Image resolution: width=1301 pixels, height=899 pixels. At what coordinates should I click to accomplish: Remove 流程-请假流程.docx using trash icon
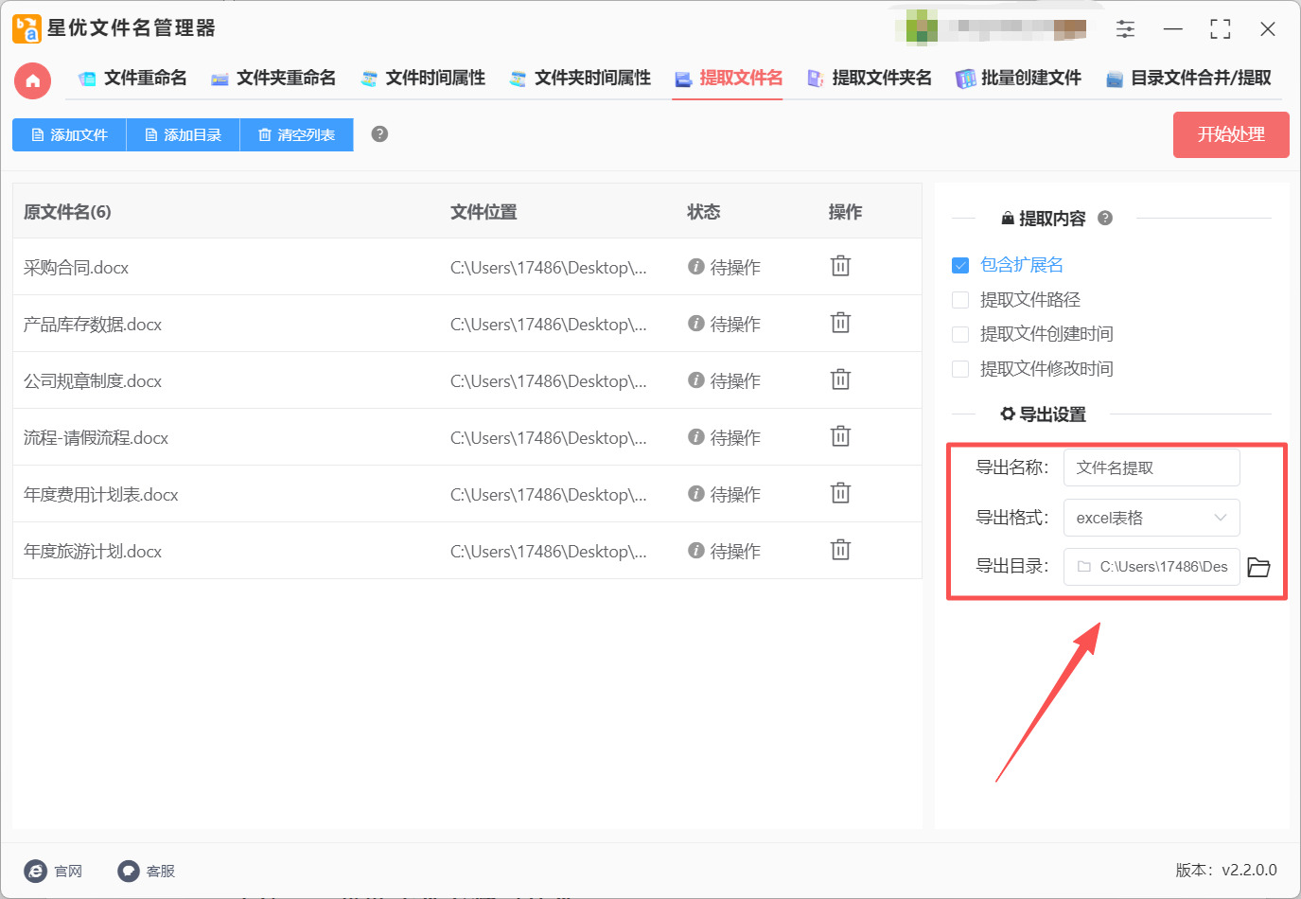pyautogui.click(x=840, y=436)
